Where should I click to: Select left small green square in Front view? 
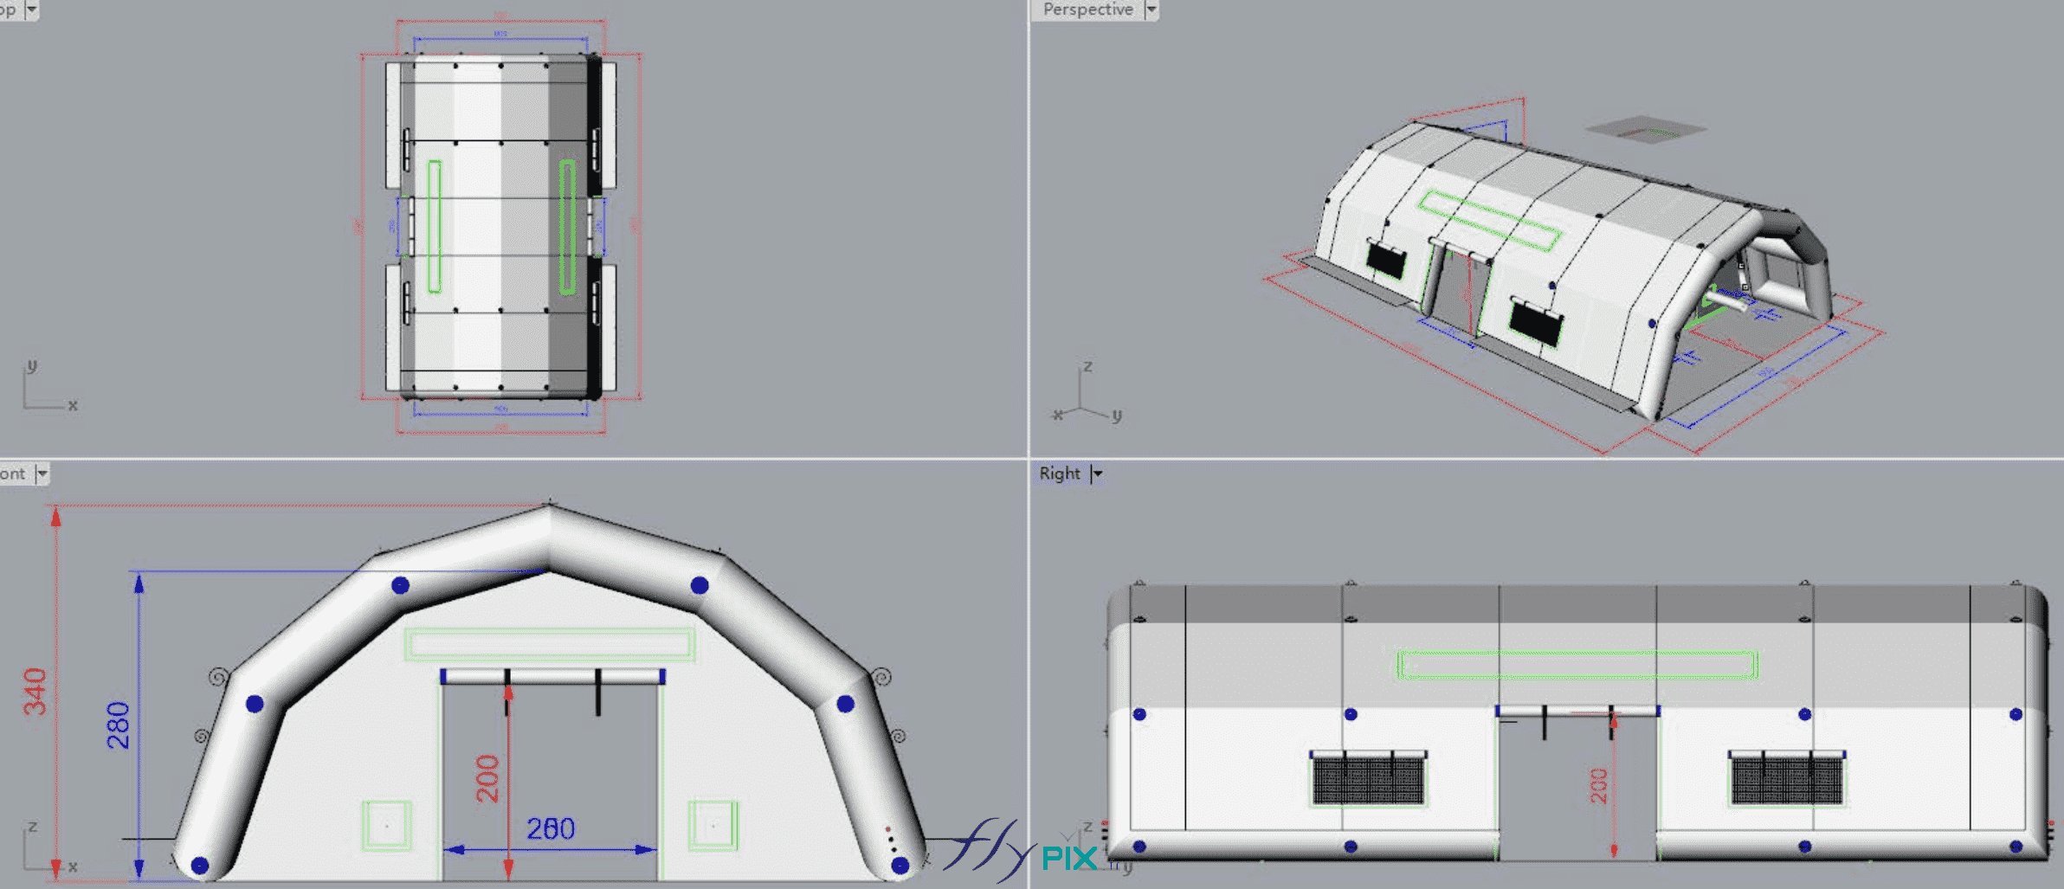click(386, 825)
